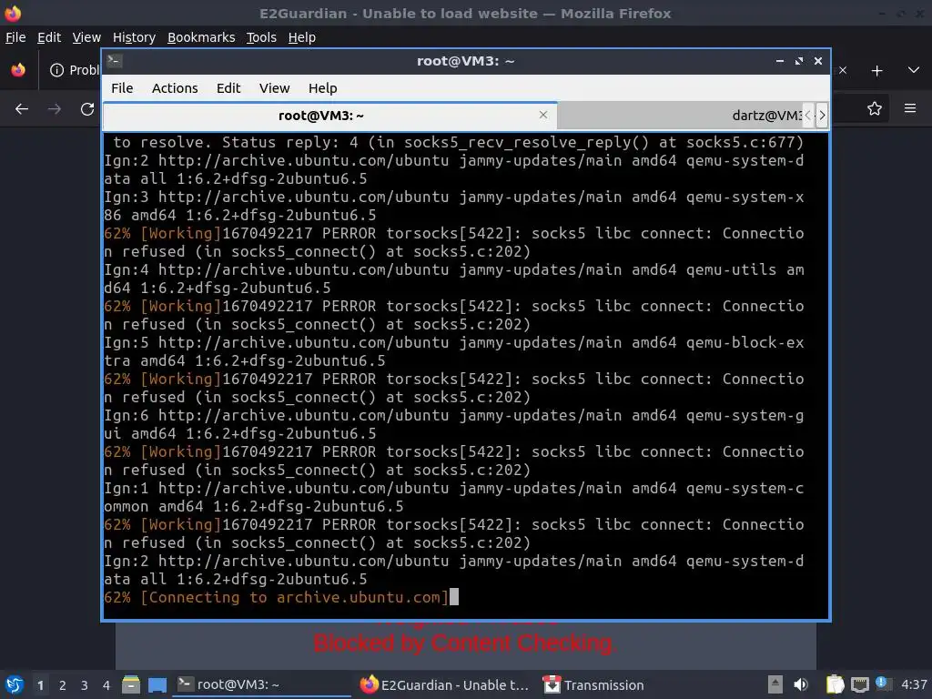Open terminal View menu
932x699 pixels.
click(274, 88)
